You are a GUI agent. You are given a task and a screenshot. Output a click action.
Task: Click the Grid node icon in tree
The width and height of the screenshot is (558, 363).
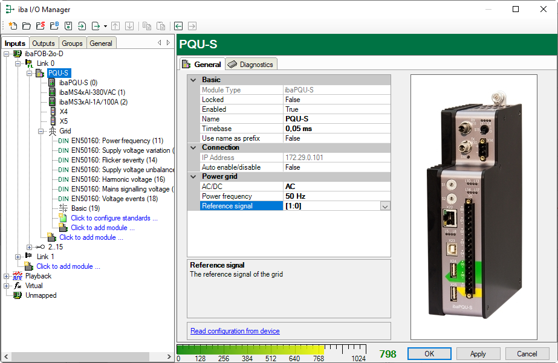coord(52,131)
